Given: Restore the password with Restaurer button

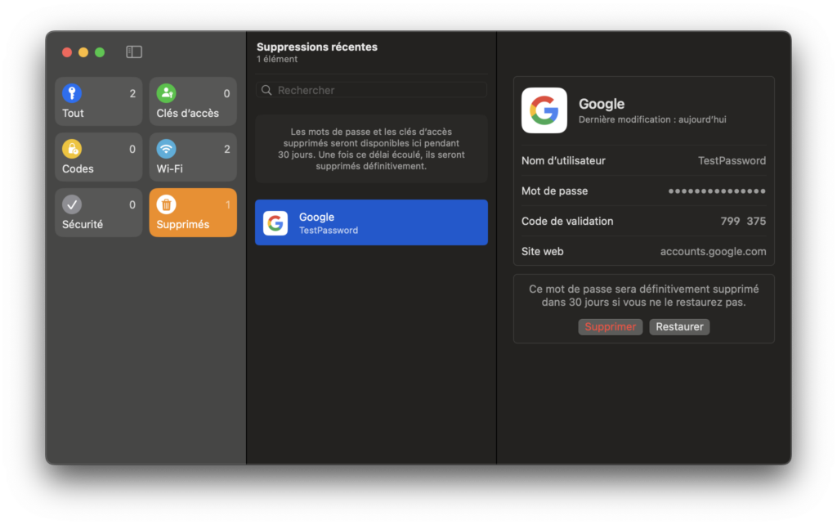Looking at the screenshot, I should coord(679,327).
